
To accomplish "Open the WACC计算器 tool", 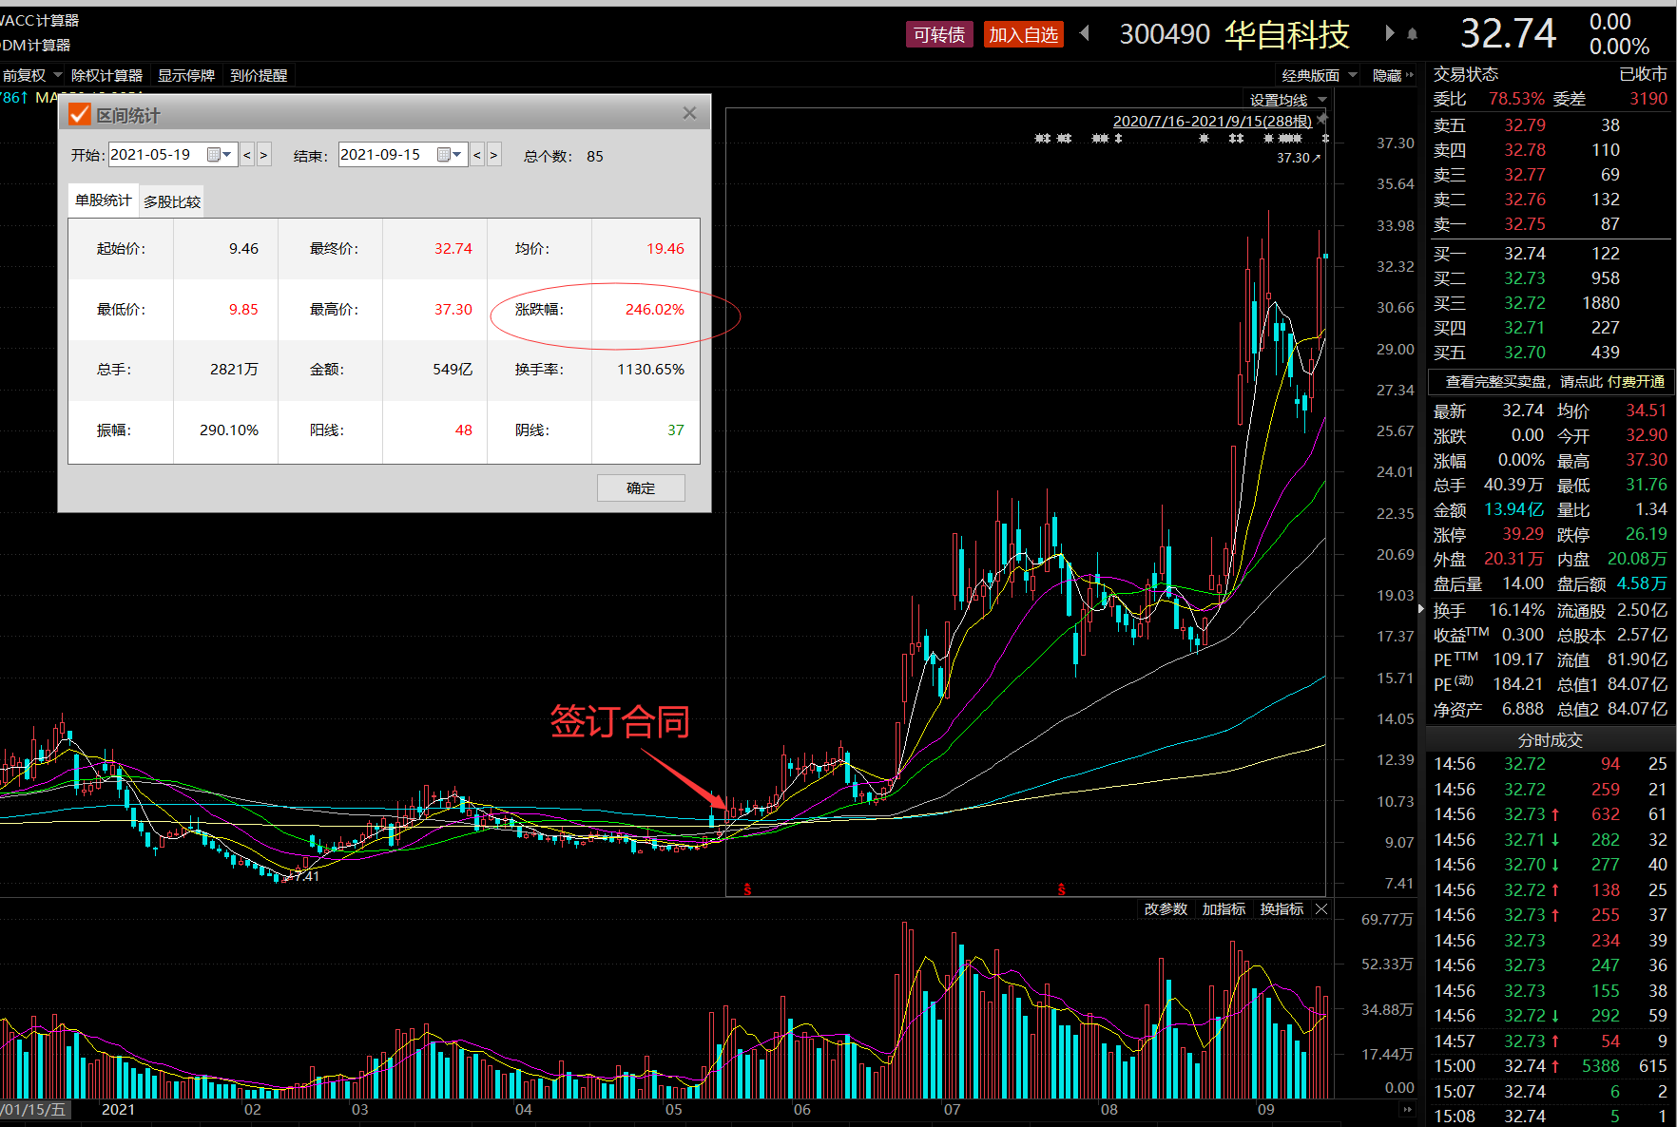I will point(40,20).
